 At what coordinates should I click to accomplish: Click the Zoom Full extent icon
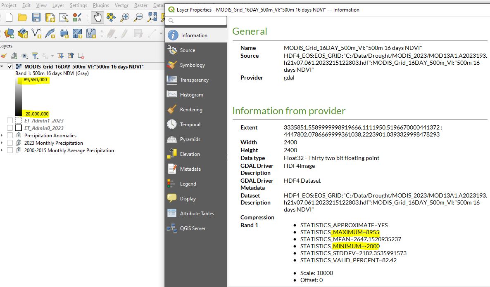tap(152, 17)
